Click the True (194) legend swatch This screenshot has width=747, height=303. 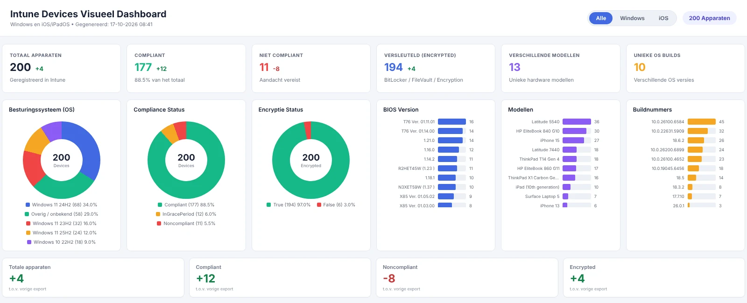[x=268, y=205]
